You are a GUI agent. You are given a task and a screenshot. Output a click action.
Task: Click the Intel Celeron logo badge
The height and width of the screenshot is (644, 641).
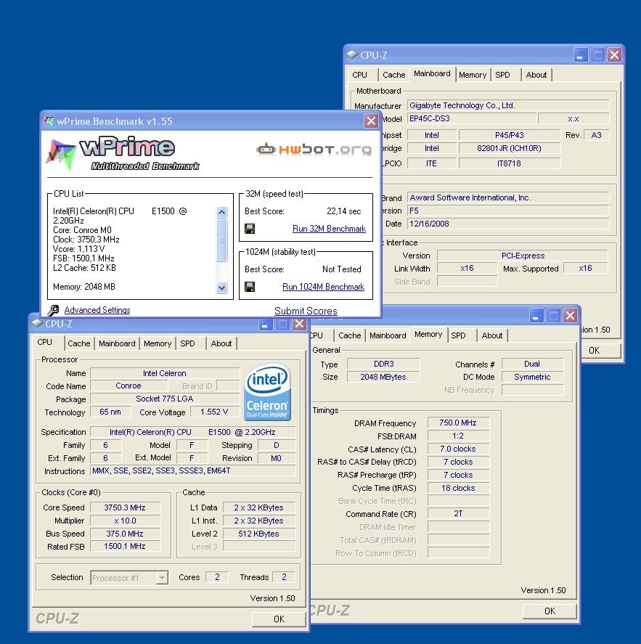click(268, 392)
